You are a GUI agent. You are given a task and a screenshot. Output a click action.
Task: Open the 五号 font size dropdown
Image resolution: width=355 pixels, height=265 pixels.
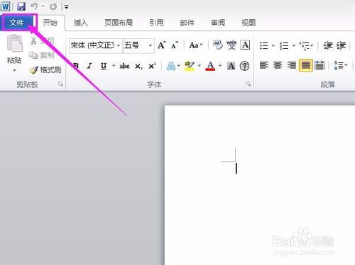coord(151,45)
